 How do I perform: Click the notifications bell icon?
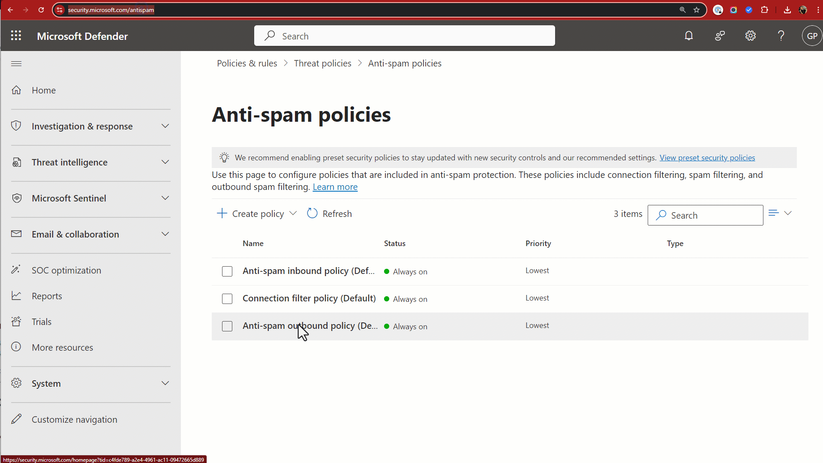coord(688,36)
